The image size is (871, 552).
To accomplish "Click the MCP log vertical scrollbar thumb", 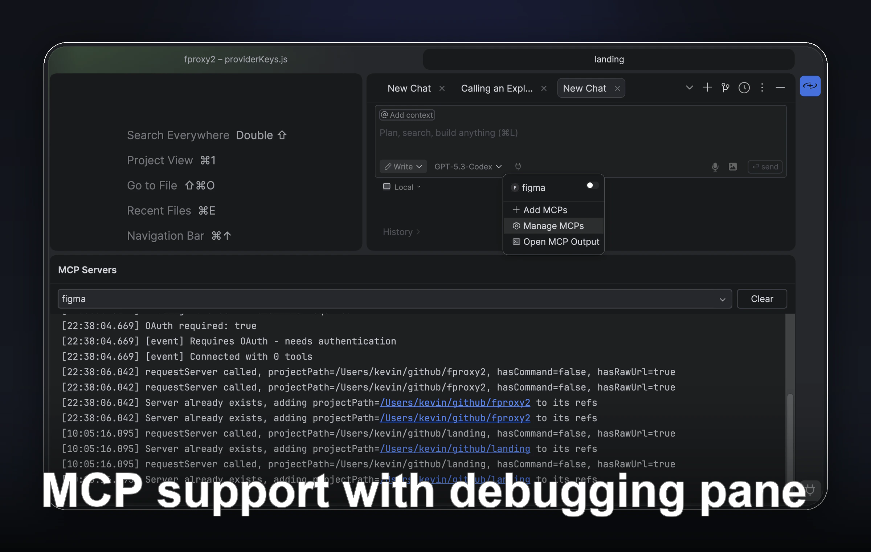I will point(790,439).
